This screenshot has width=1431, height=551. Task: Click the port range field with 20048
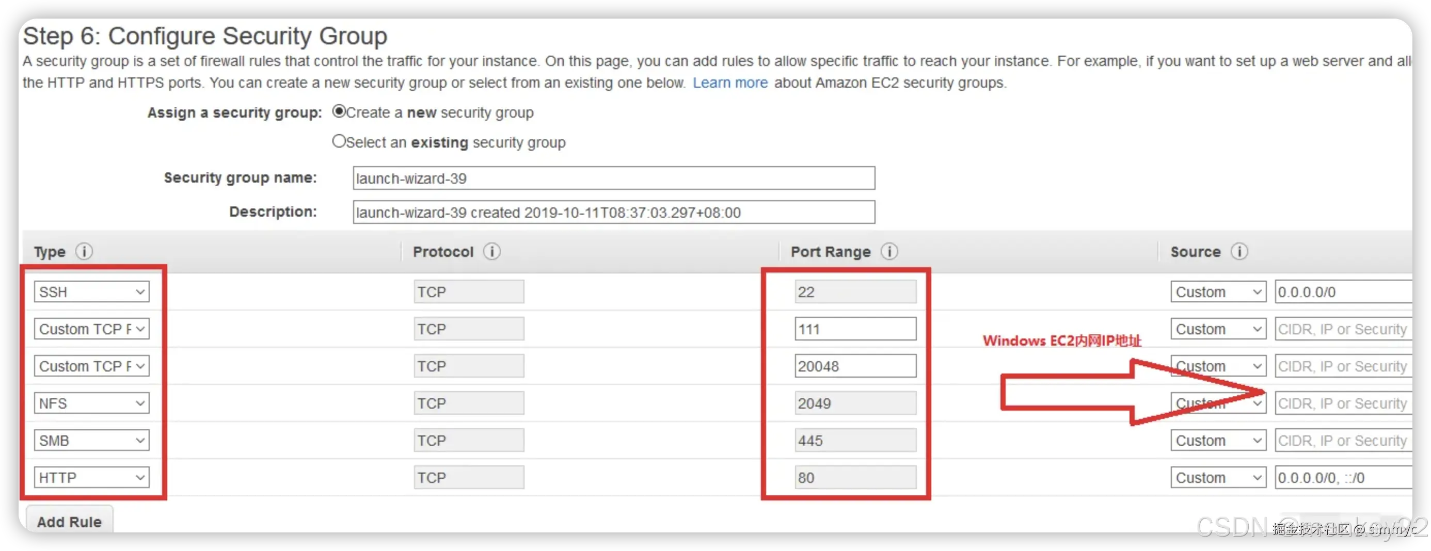point(855,367)
